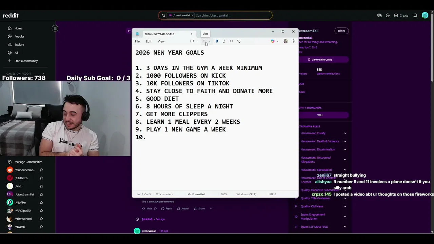Open Notepad settings gear
Screen dimensions: 434x244
click(x=293, y=41)
